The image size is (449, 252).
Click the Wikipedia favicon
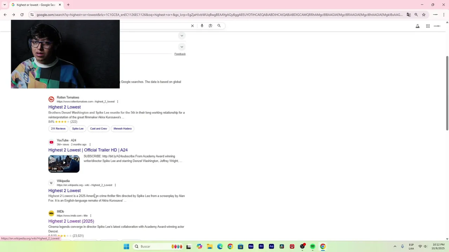51,183
